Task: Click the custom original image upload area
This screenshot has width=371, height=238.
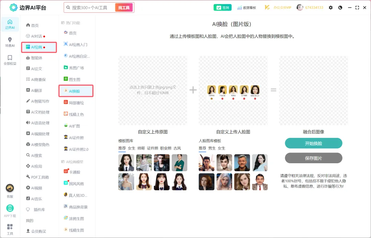Action: click(153, 91)
